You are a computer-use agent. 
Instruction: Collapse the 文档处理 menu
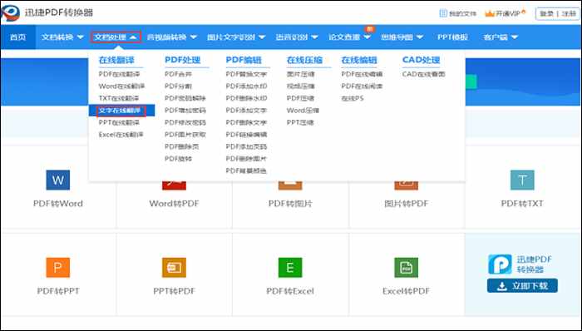116,37
